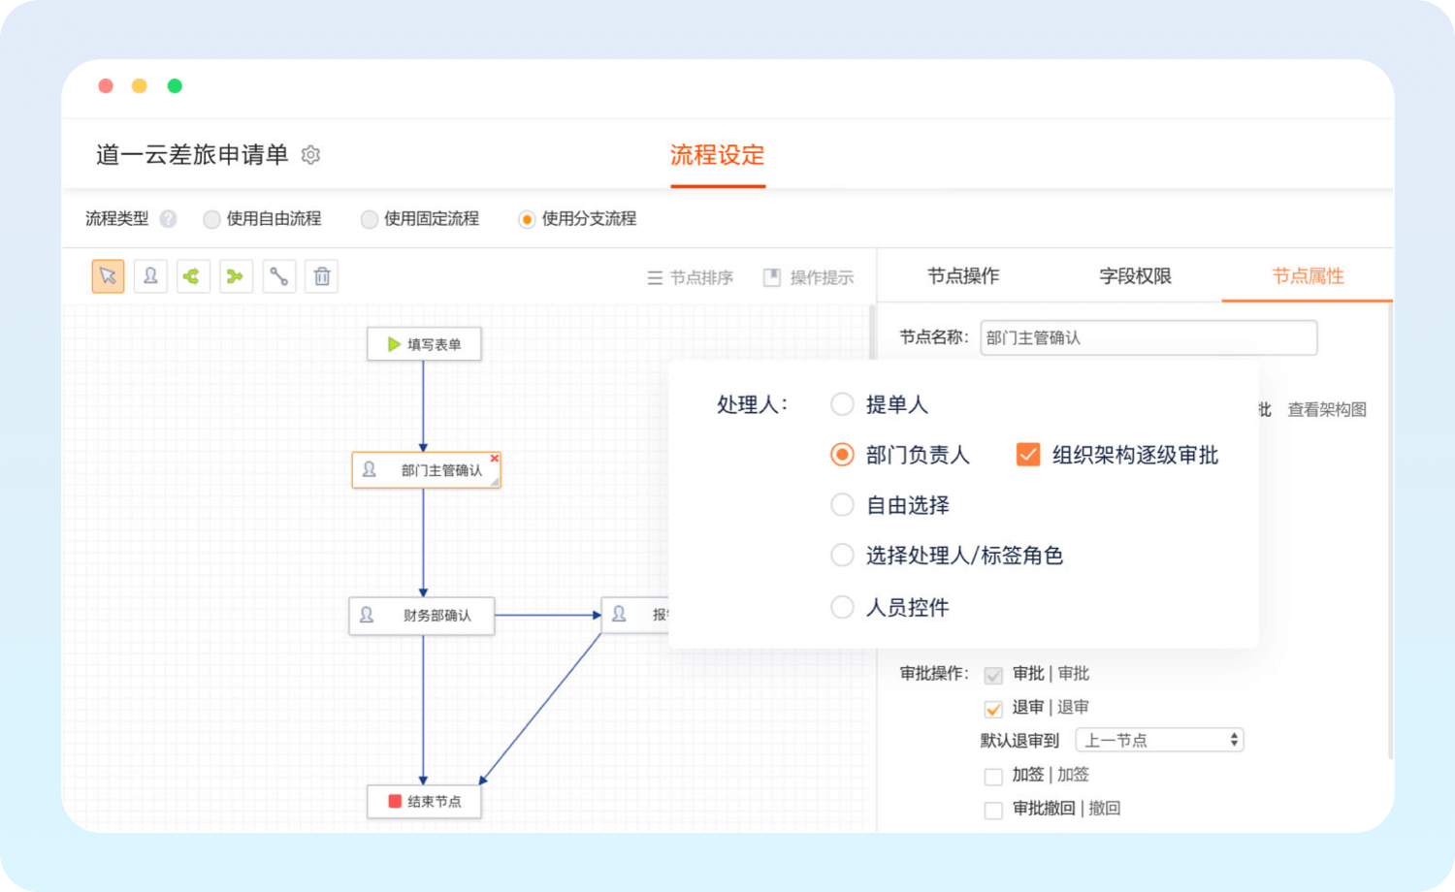The image size is (1455, 892).
Task: Enable the 加签 approval operation checkbox
Action: tap(993, 776)
